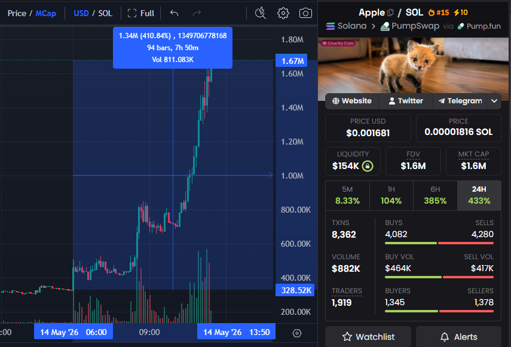Click the 09:00 time axis label
This screenshot has width=511, height=347.
[149, 332]
